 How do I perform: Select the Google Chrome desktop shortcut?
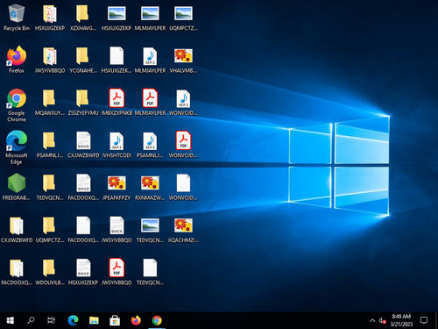click(x=17, y=105)
